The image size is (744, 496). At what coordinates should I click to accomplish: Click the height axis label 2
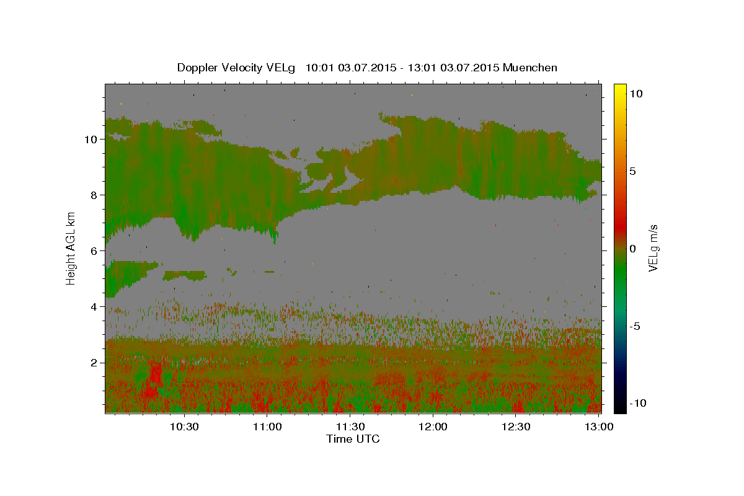pos(94,363)
